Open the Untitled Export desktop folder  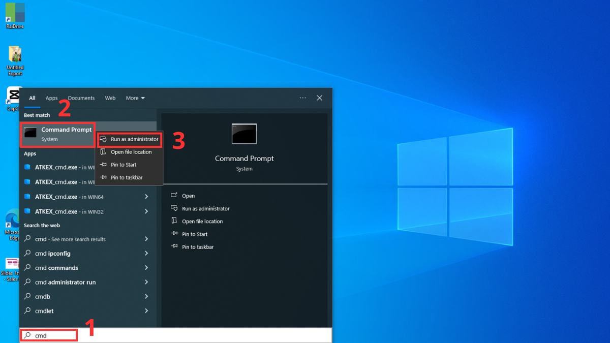[15, 61]
